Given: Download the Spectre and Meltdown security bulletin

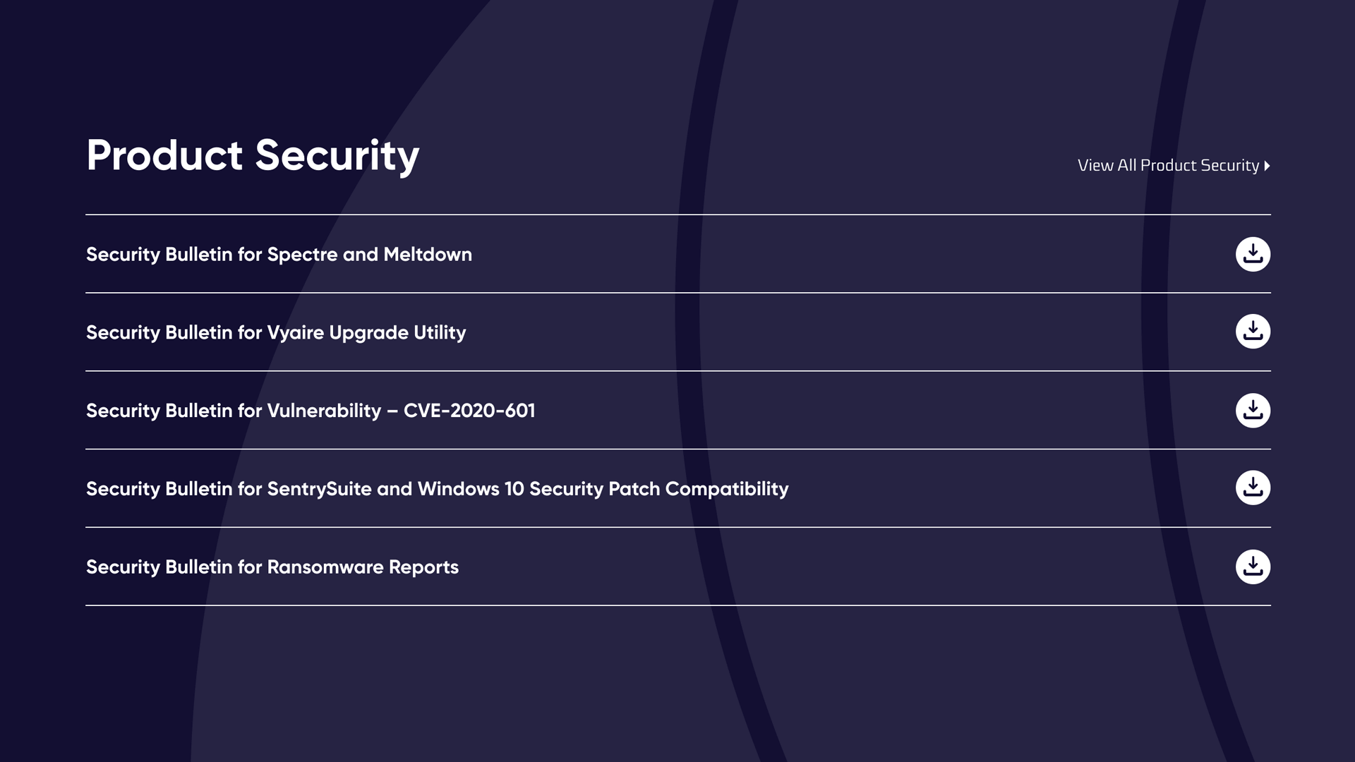Looking at the screenshot, I should coord(1253,254).
